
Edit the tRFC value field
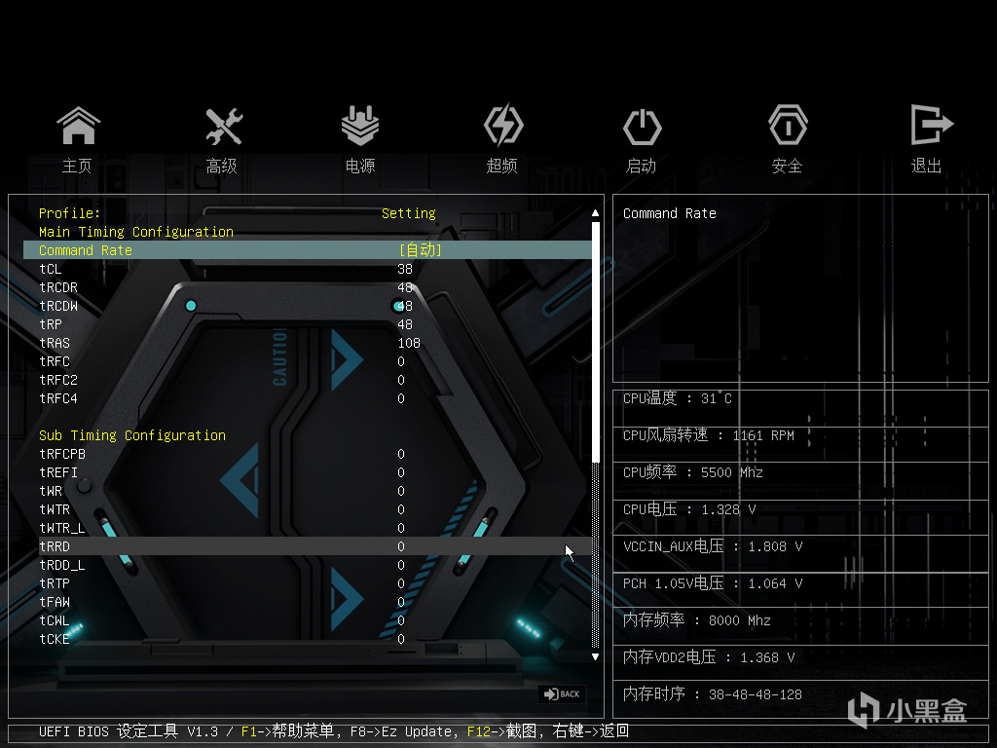click(x=401, y=361)
